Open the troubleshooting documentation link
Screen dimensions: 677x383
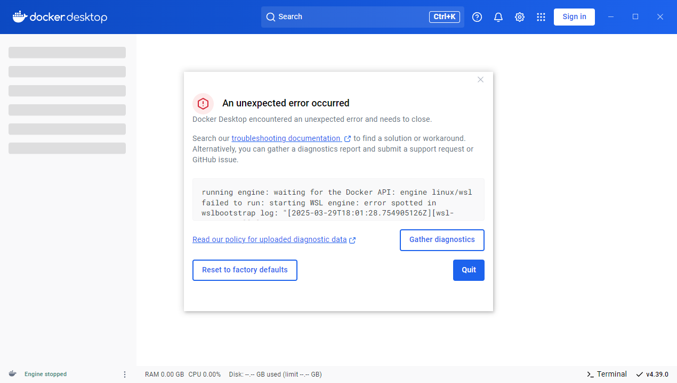click(286, 138)
